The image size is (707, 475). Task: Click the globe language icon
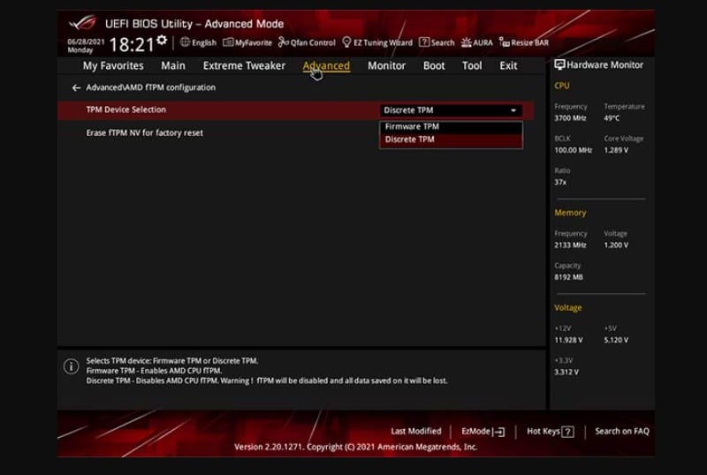click(x=185, y=42)
